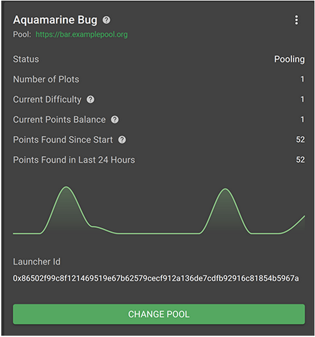Click the first peak of the points chart
This screenshot has height=337, width=315.
pyautogui.click(x=66, y=188)
